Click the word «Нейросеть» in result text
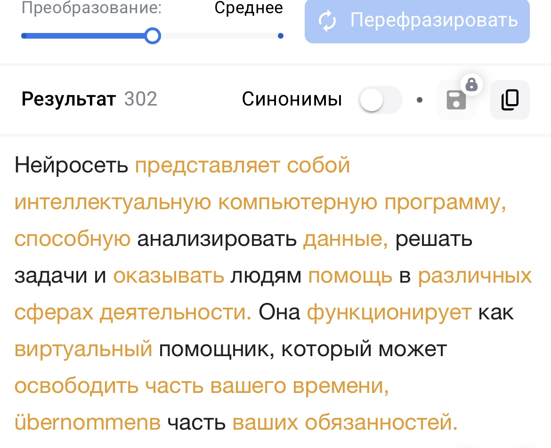Image resolution: width=551 pixels, height=448 pixels. [x=72, y=166]
